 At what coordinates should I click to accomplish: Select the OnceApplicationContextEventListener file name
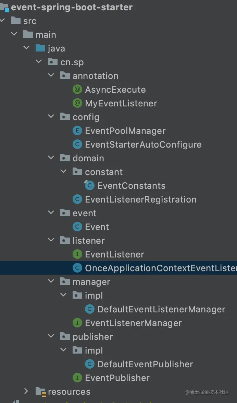161,268
